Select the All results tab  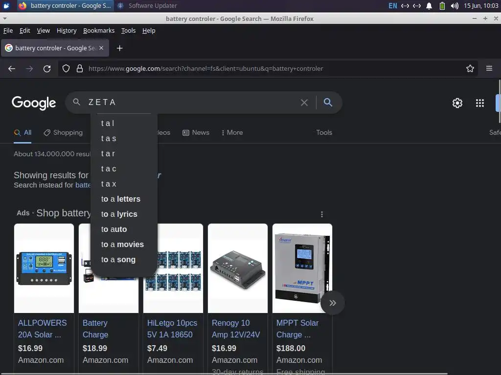23,133
